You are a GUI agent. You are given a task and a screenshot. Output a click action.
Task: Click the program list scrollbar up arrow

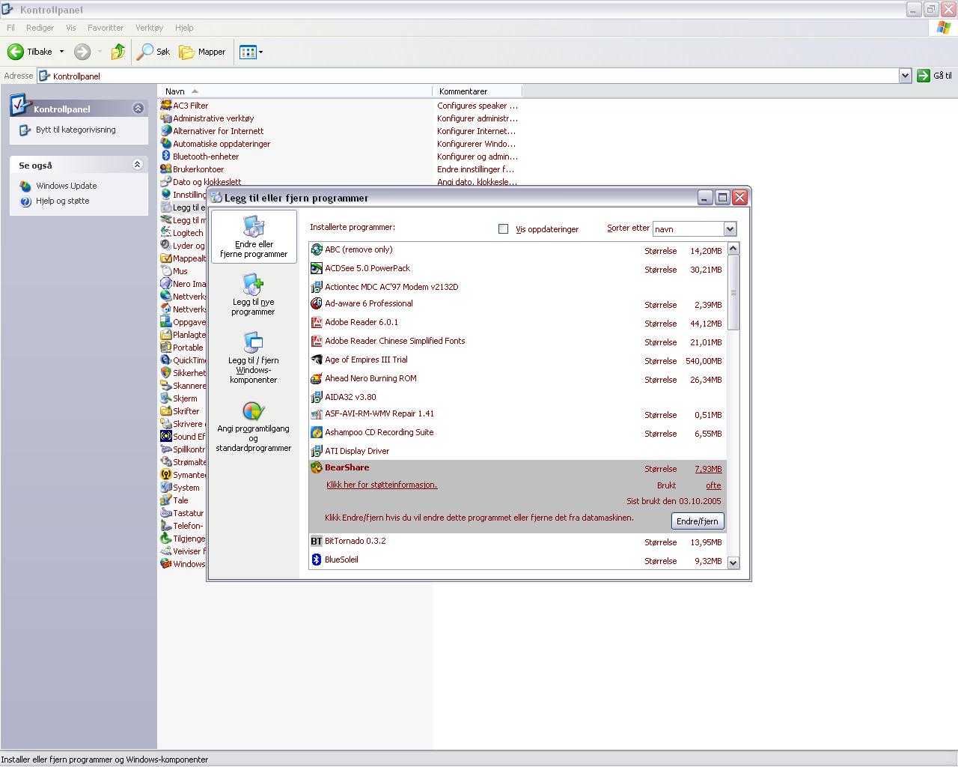coord(733,249)
